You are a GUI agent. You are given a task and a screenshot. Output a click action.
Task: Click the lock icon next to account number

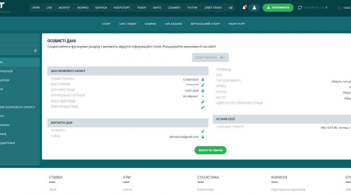203,80
